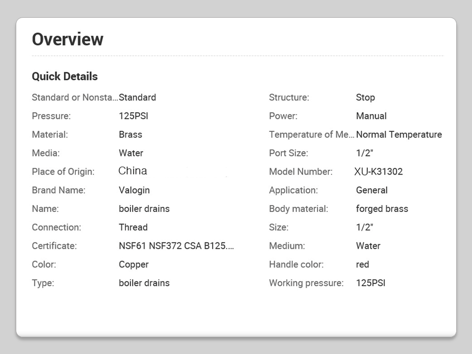The height and width of the screenshot is (354, 472).
Task: Click the Normal Temperature value
Action: pyautogui.click(x=399, y=134)
